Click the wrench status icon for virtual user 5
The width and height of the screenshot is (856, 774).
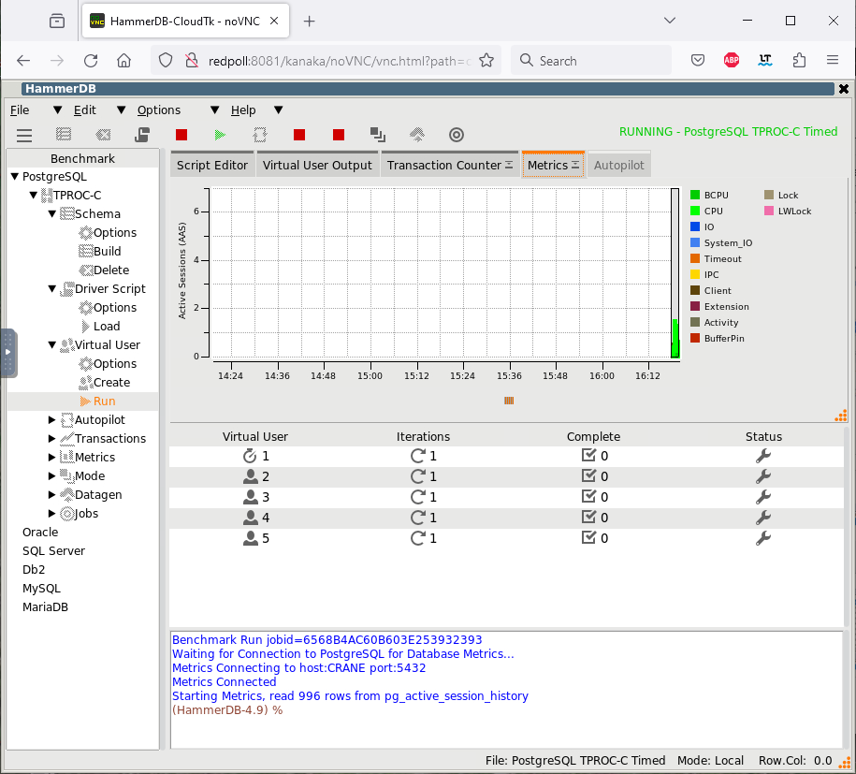click(763, 538)
